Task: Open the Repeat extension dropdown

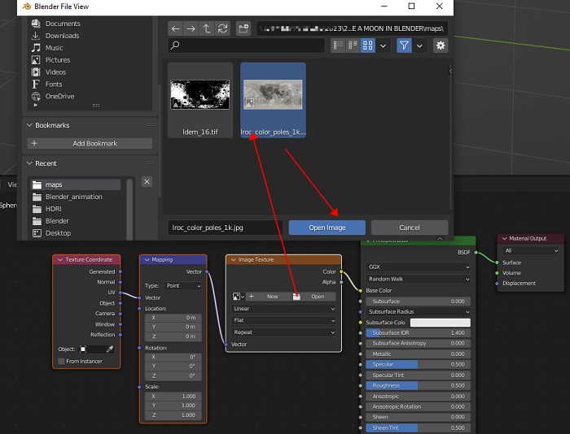Action: point(283,332)
